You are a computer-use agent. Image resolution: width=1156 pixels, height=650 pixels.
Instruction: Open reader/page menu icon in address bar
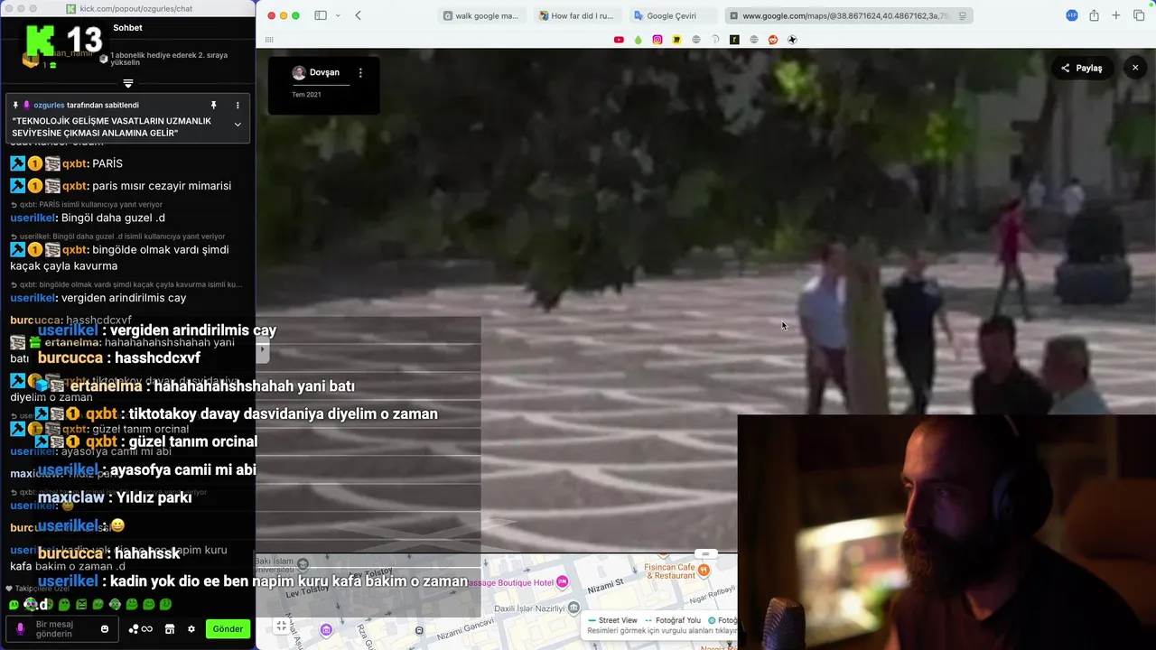pyautogui.click(x=963, y=15)
